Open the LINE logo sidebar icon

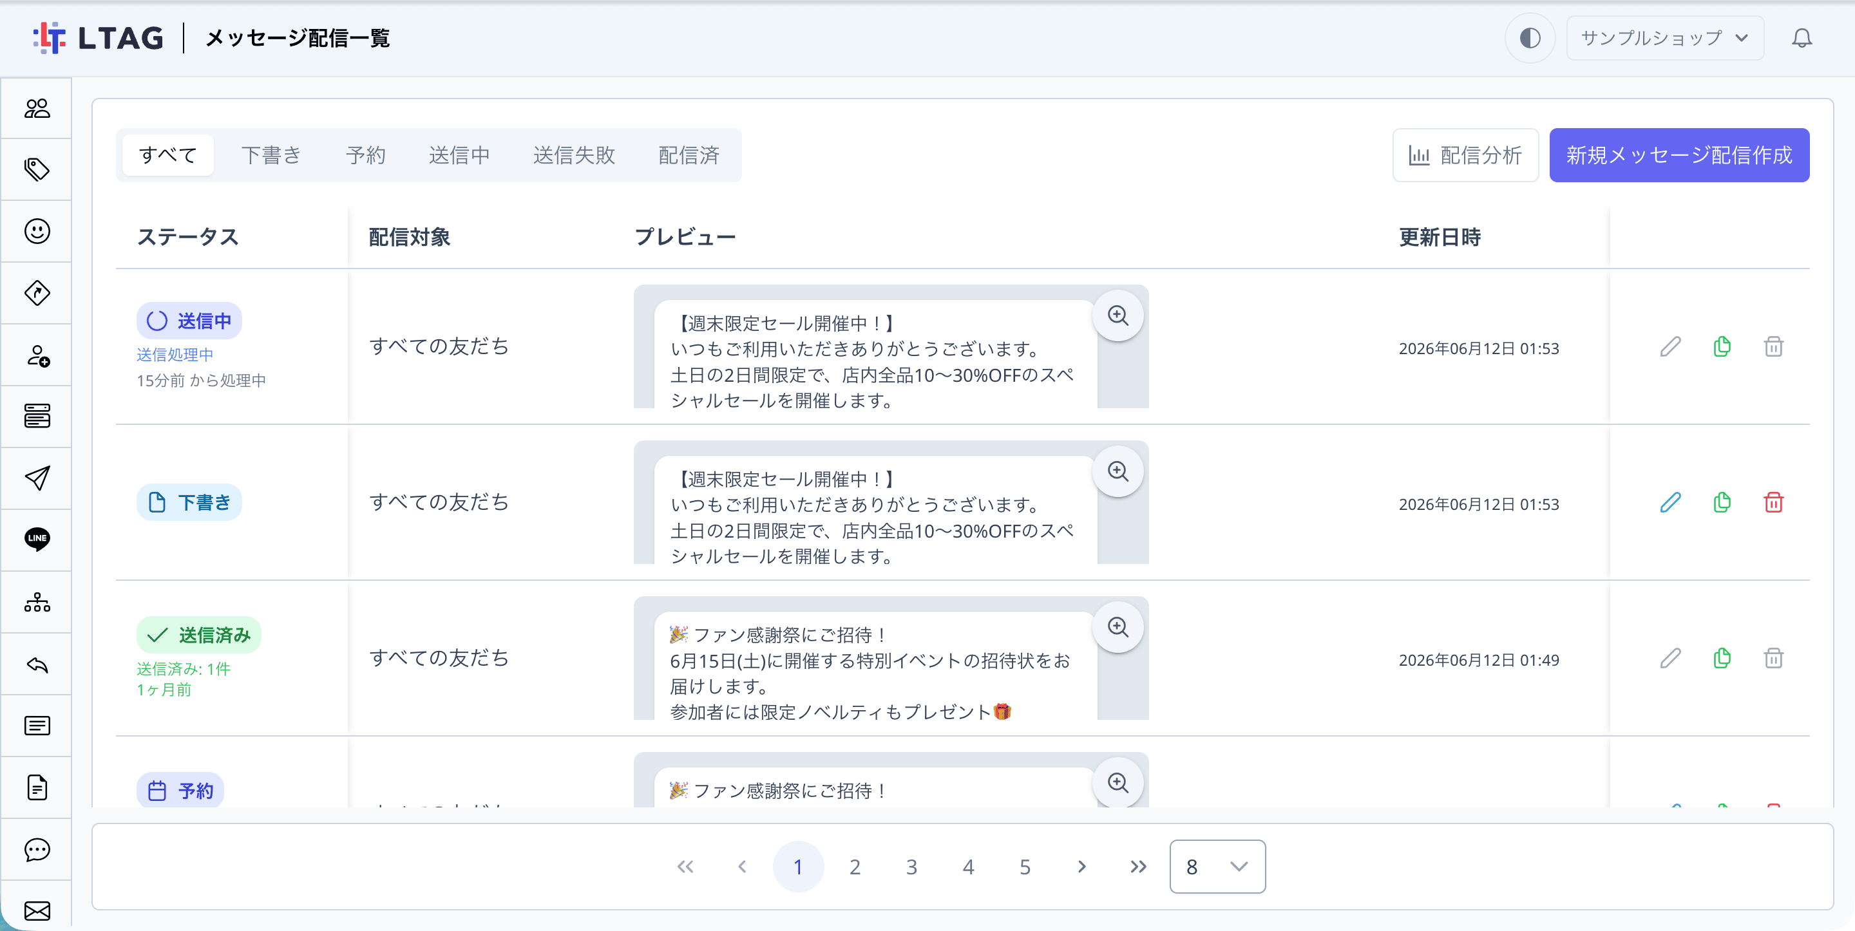coord(37,540)
